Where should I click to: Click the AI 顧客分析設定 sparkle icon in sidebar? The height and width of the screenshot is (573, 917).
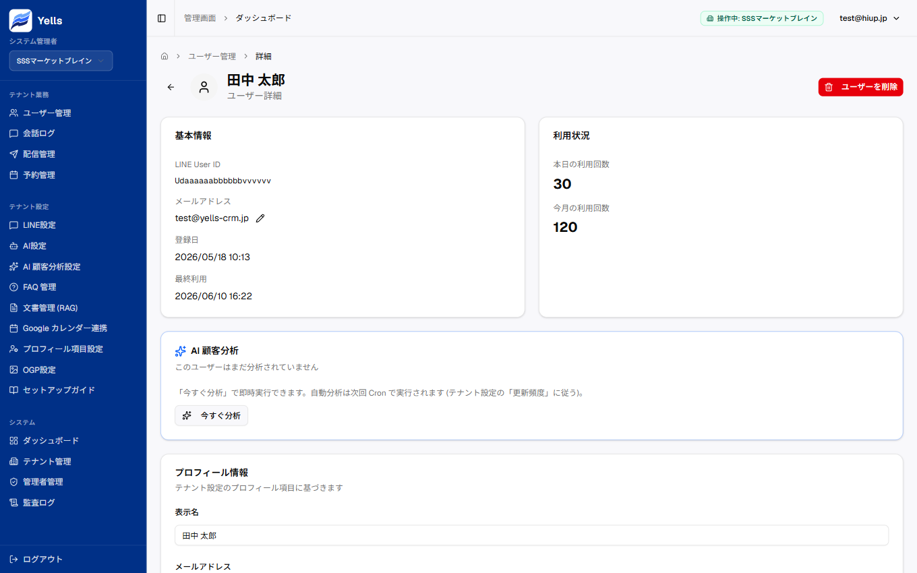coord(13,267)
